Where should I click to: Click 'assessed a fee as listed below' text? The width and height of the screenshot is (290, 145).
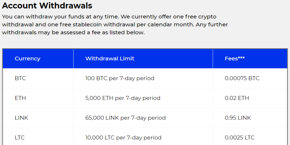point(103,32)
